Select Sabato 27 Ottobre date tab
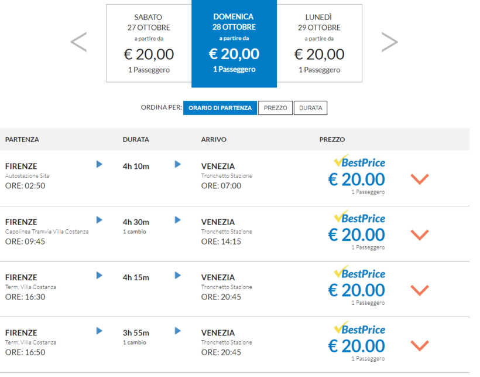 click(x=149, y=44)
